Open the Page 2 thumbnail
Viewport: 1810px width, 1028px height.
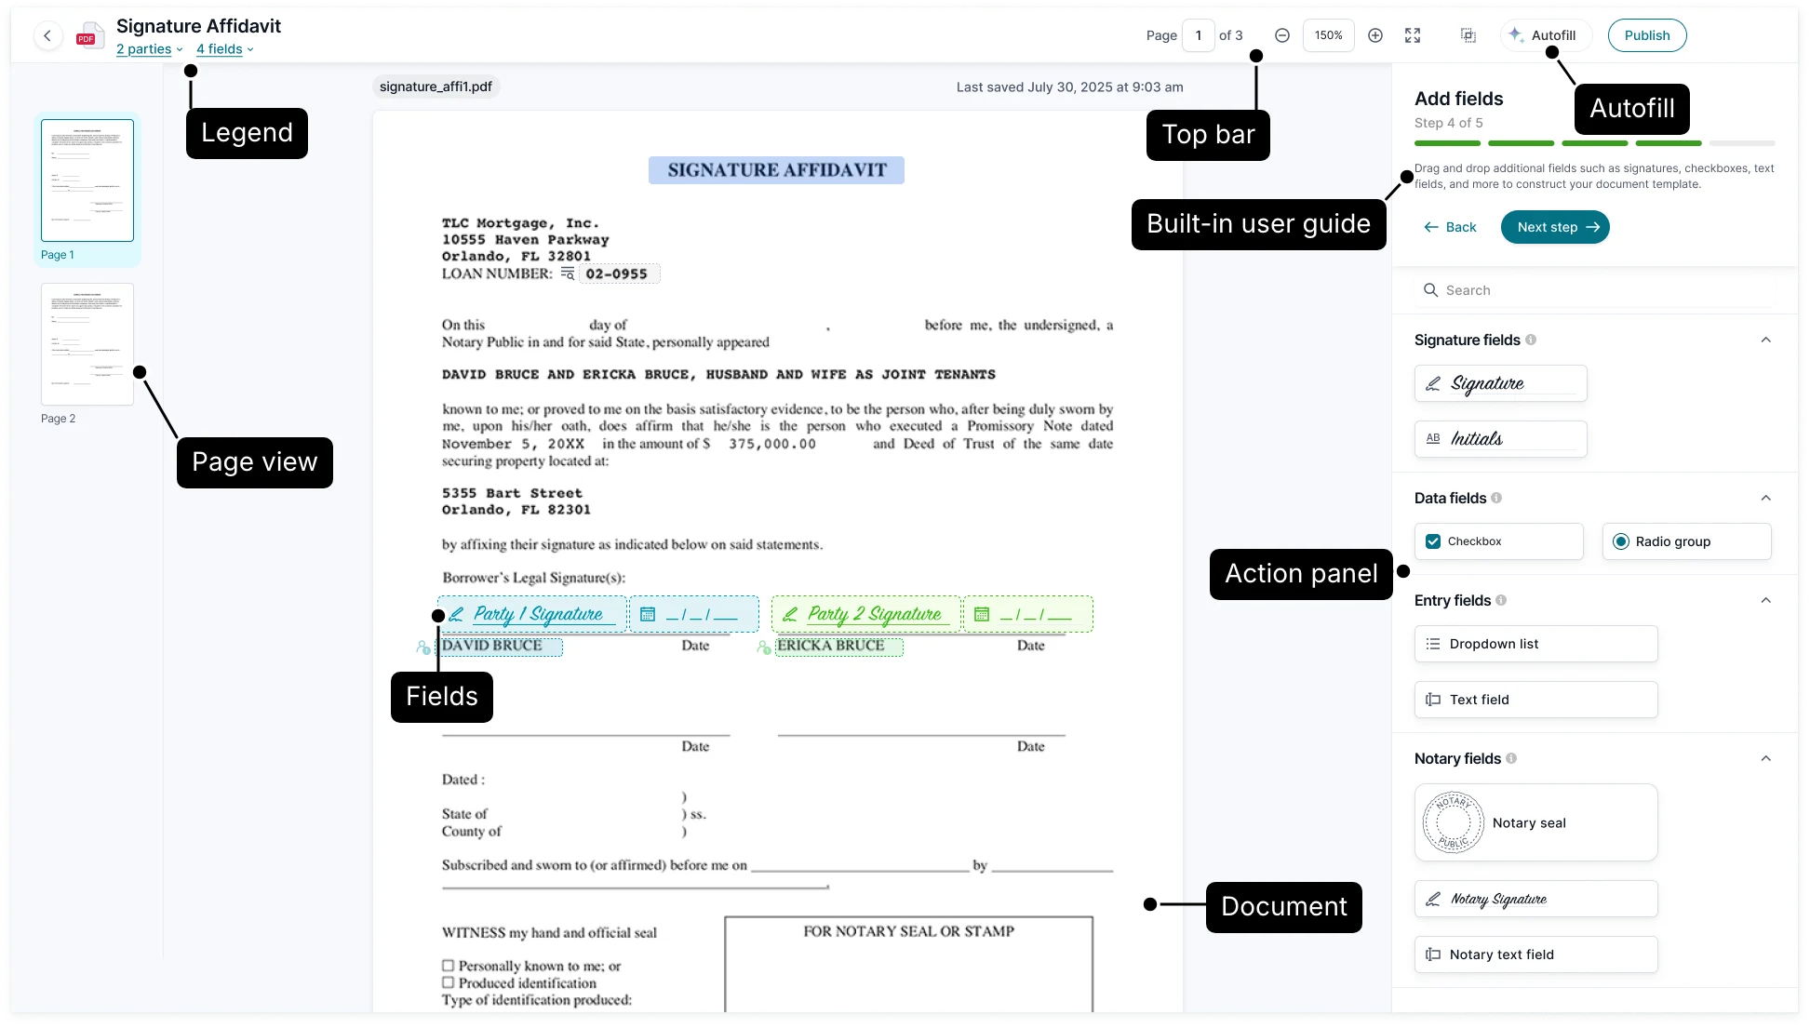(87, 344)
